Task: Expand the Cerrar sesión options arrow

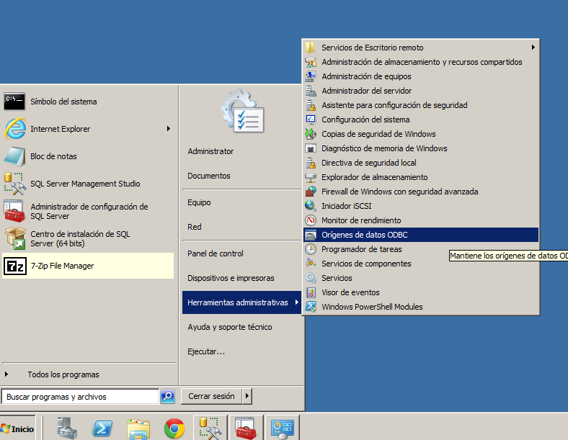Action: tap(247, 396)
